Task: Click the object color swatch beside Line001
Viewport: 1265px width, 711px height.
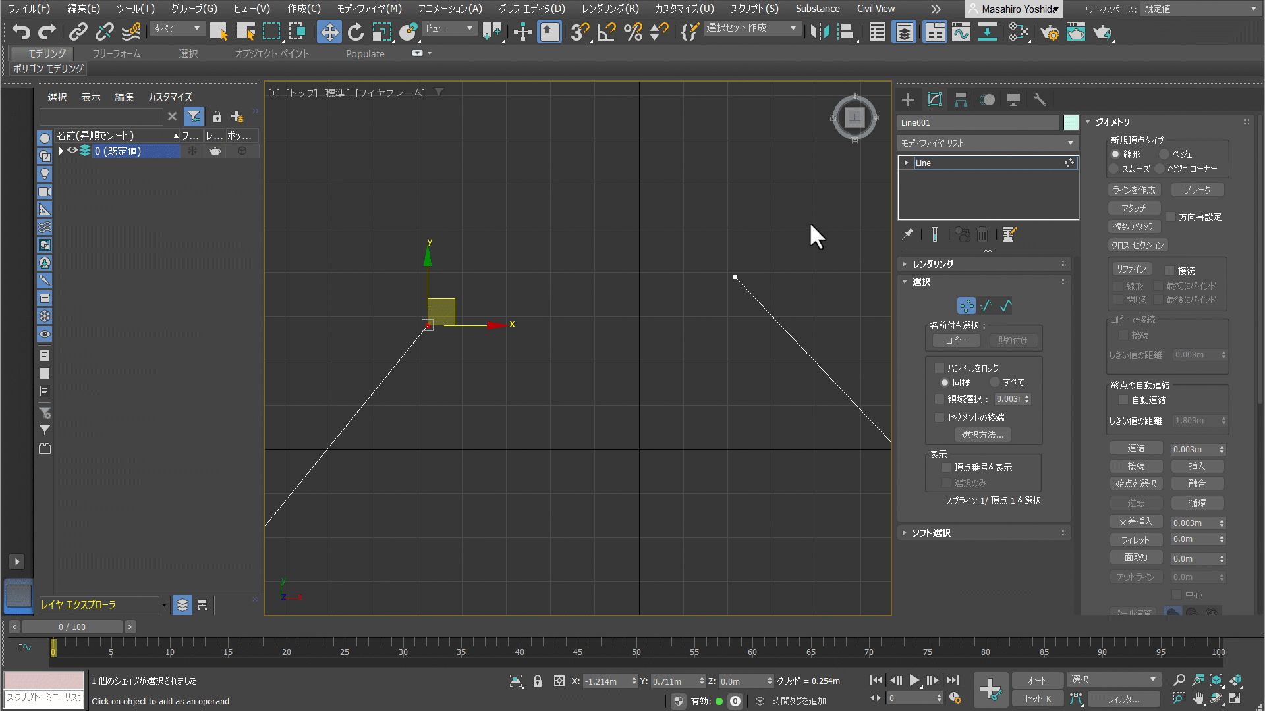Action: [1071, 122]
